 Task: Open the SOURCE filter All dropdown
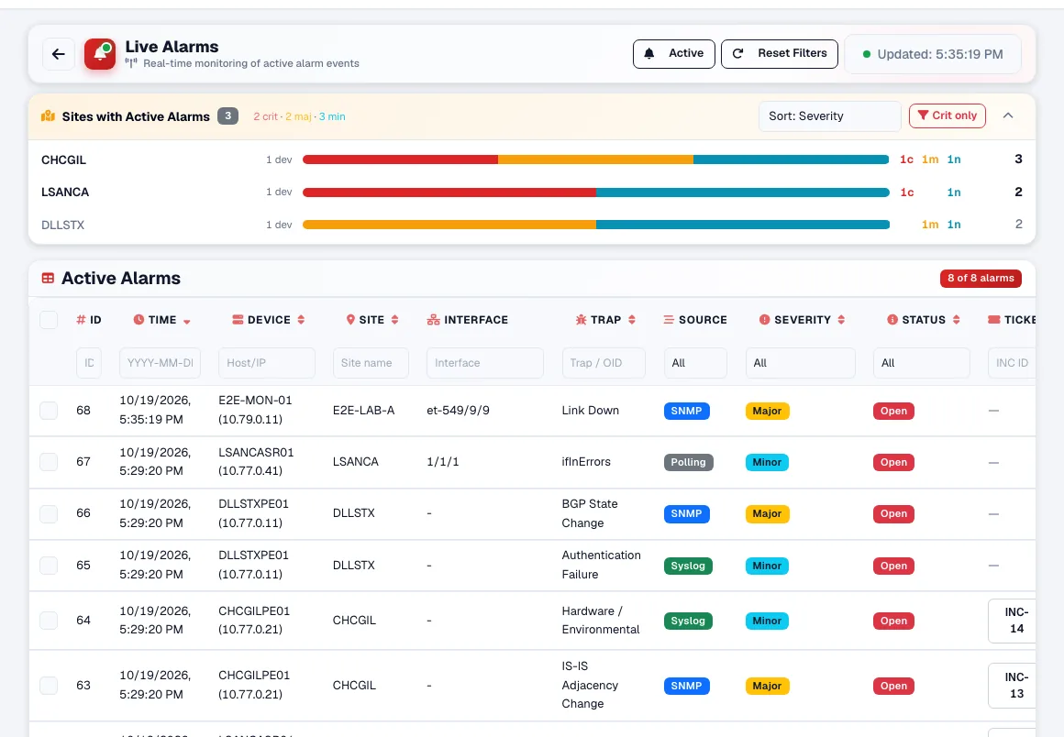tap(695, 363)
